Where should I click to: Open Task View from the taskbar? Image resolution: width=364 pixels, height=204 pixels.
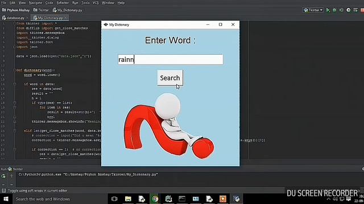(x=114, y=199)
